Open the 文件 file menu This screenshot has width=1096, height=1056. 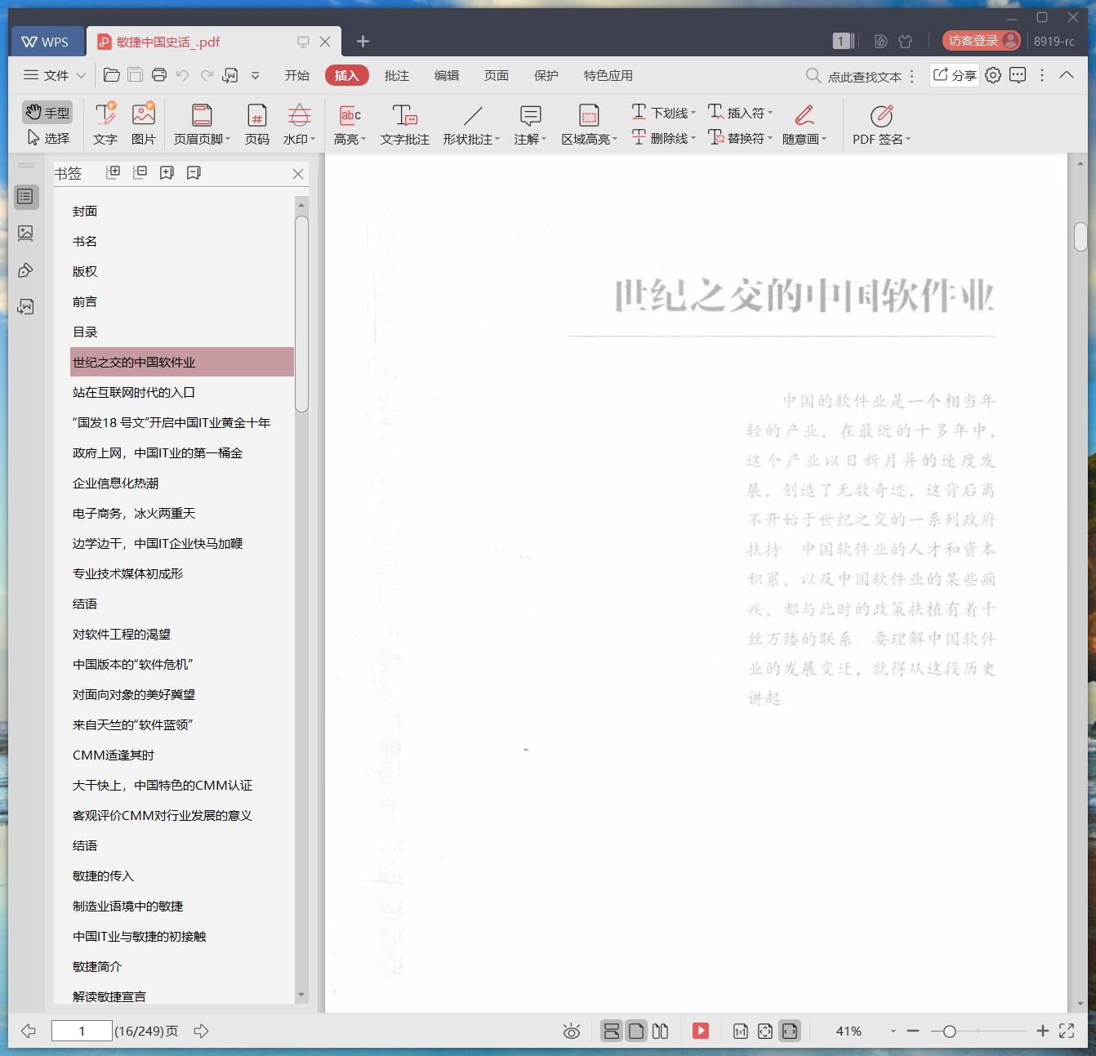[55, 75]
